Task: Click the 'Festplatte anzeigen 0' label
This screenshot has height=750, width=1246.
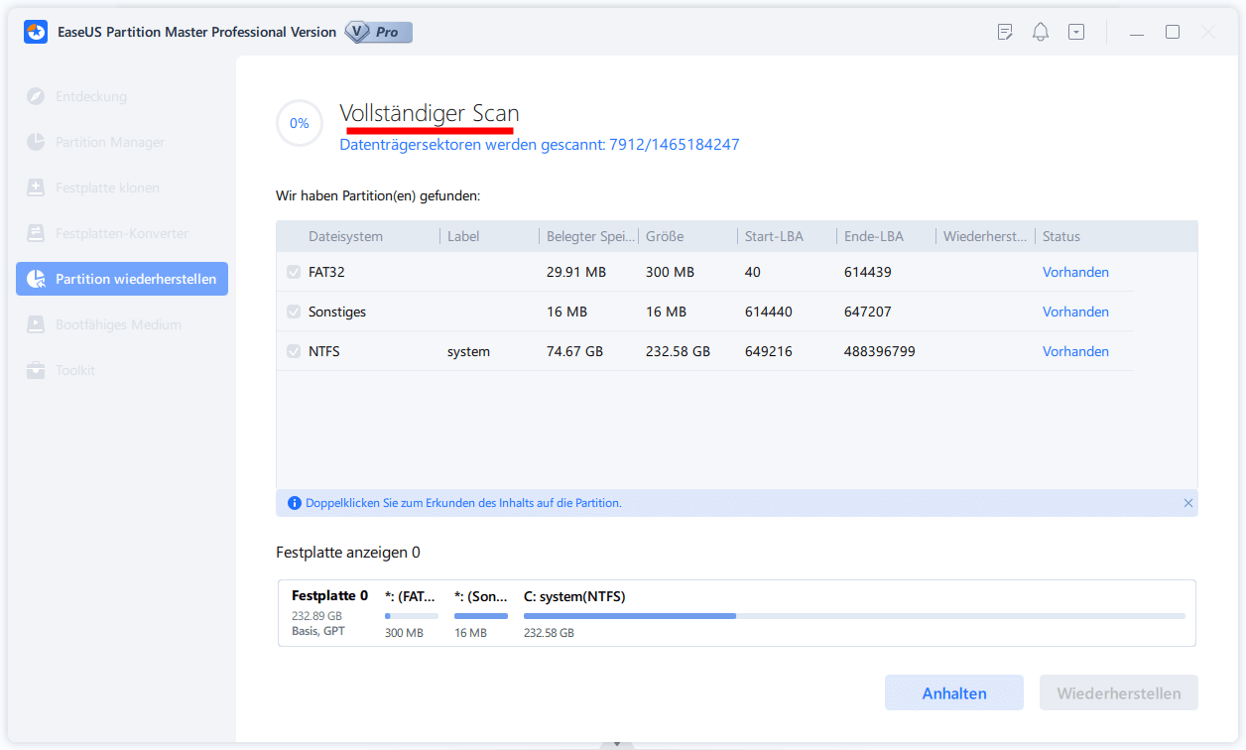Action: click(348, 553)
